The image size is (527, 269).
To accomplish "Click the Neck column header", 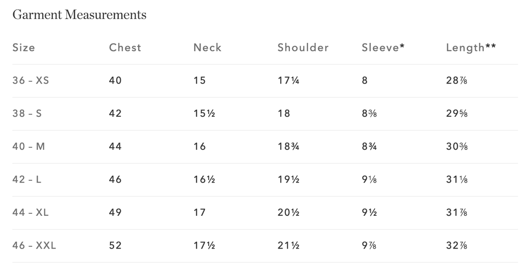I will (207, 48).
